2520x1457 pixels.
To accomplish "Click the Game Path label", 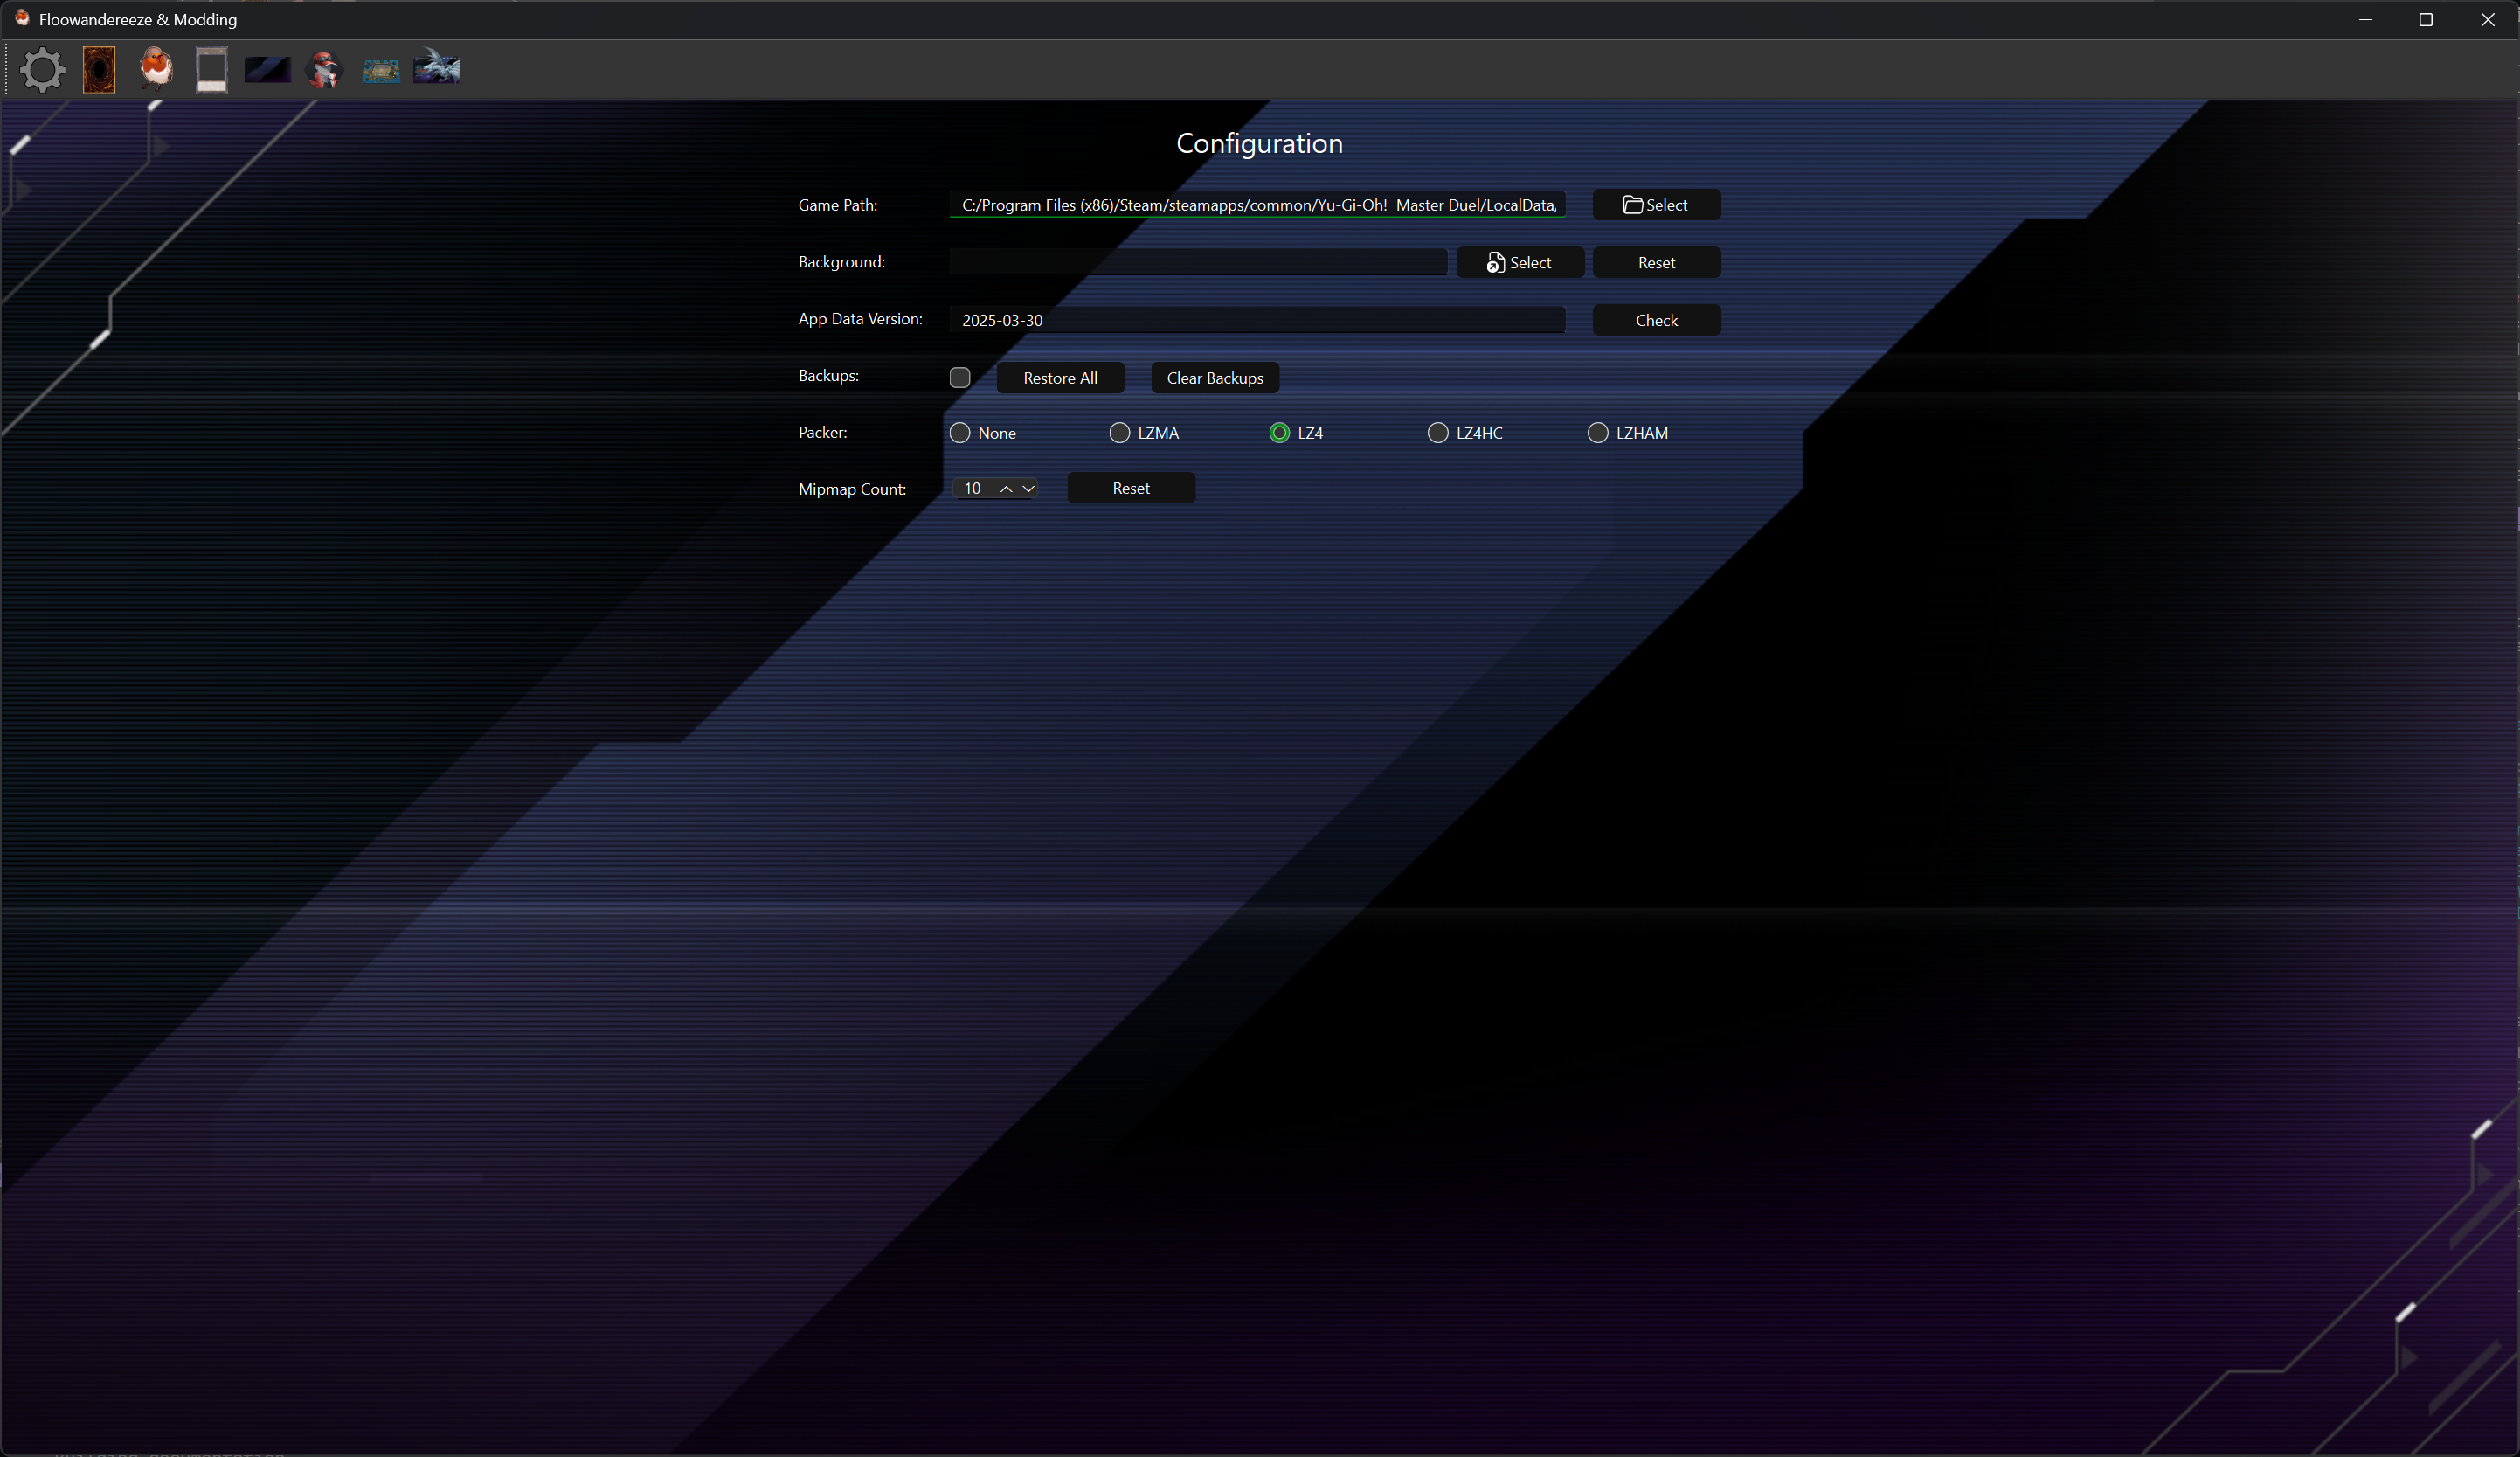I will tap(837, 205).
